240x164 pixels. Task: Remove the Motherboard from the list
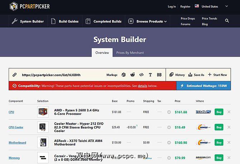(229, 142)
